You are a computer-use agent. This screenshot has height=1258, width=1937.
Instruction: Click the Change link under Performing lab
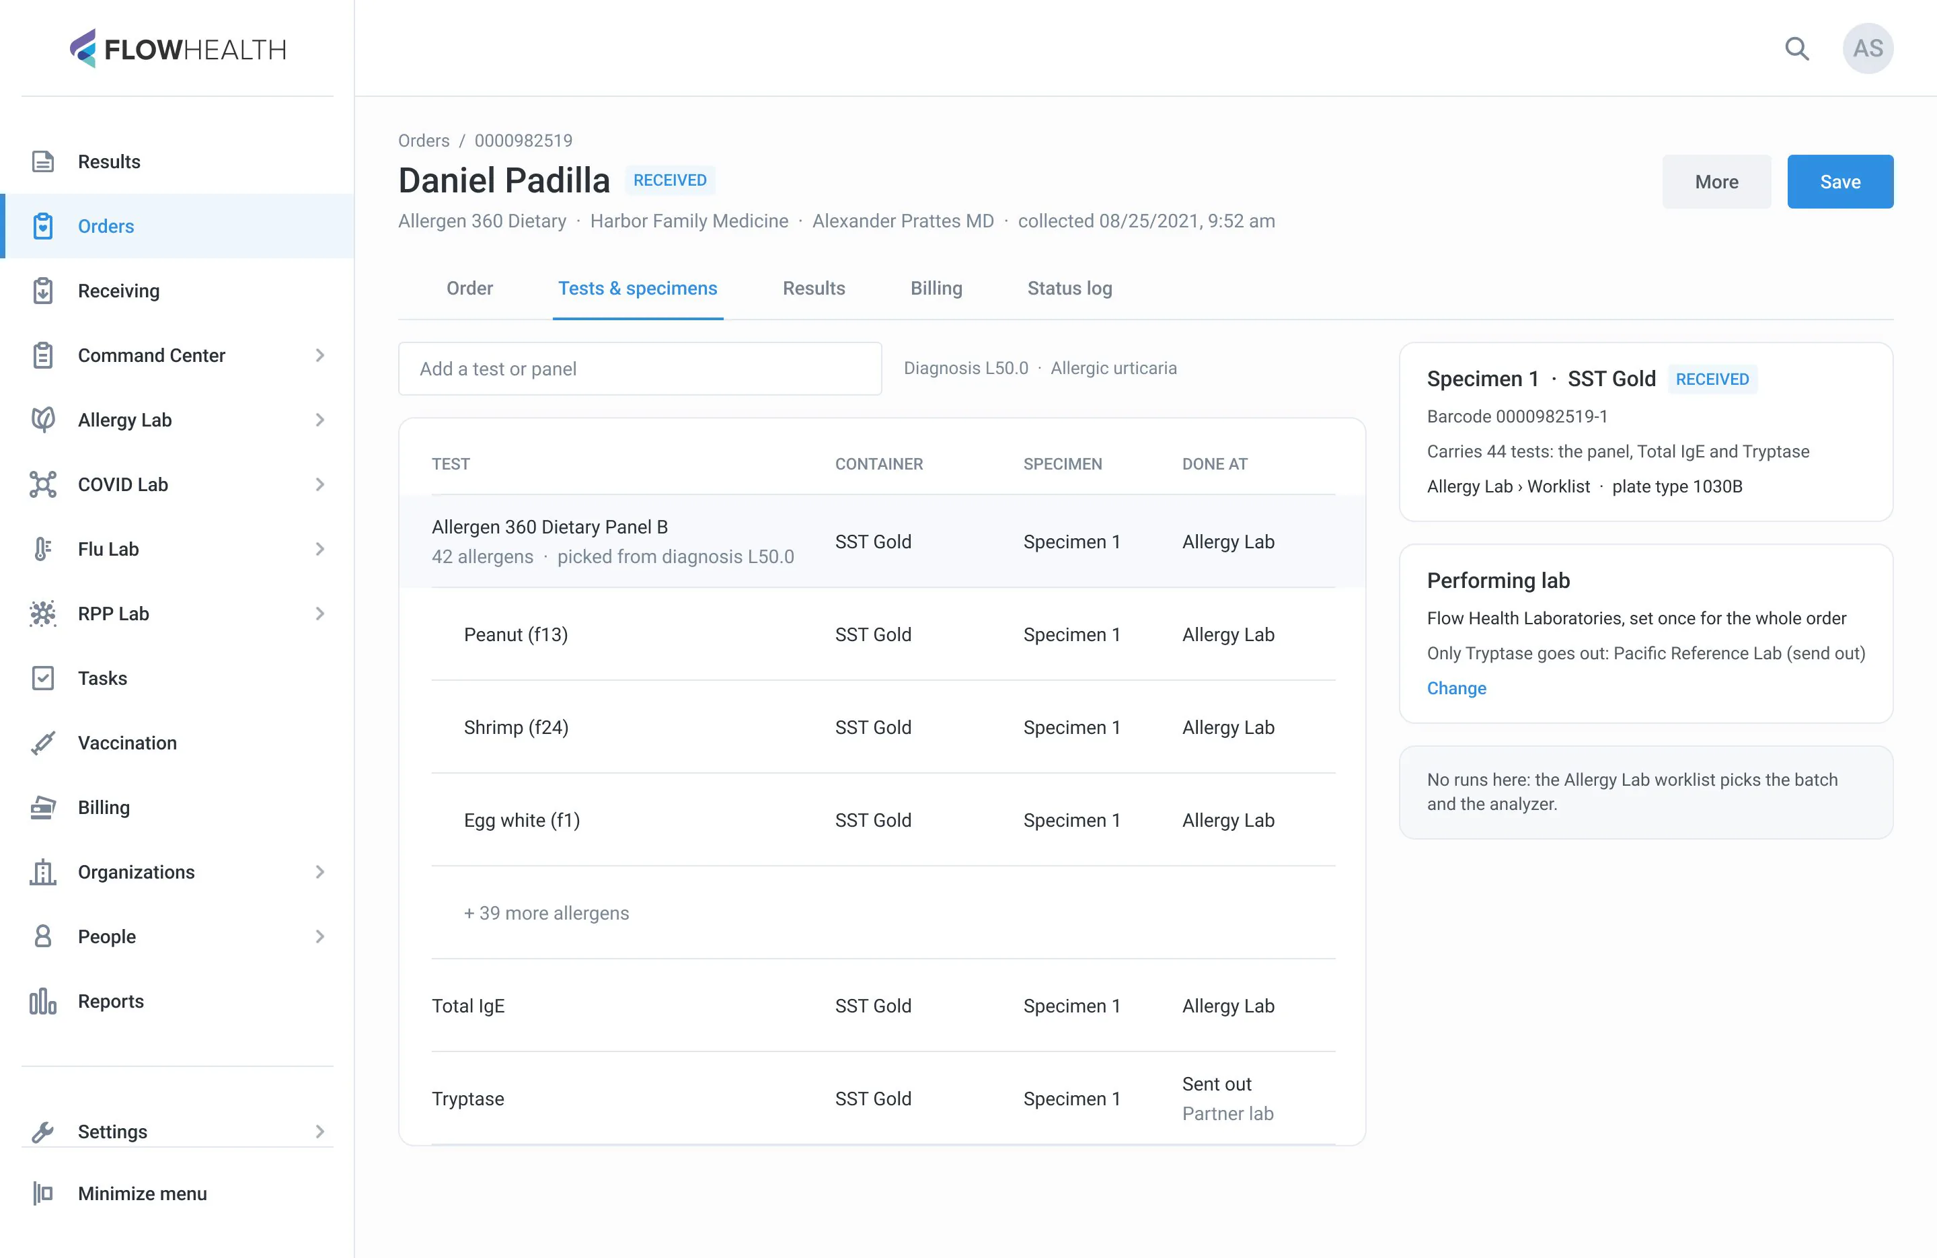[x=1456, y=688]
